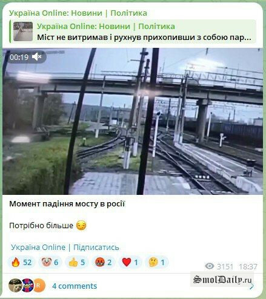Toggle the thumbs up reaction
The width and height of the screenshot is (266, 299).
point(76,262)
